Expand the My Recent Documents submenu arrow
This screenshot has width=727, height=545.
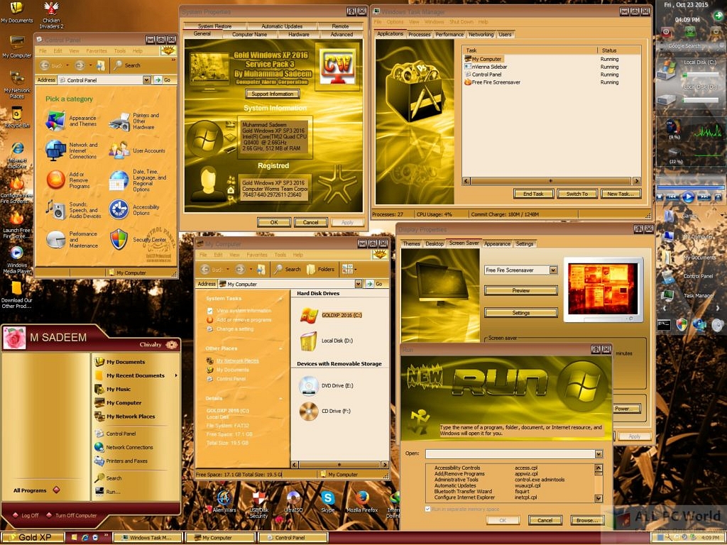pos(176,375)
